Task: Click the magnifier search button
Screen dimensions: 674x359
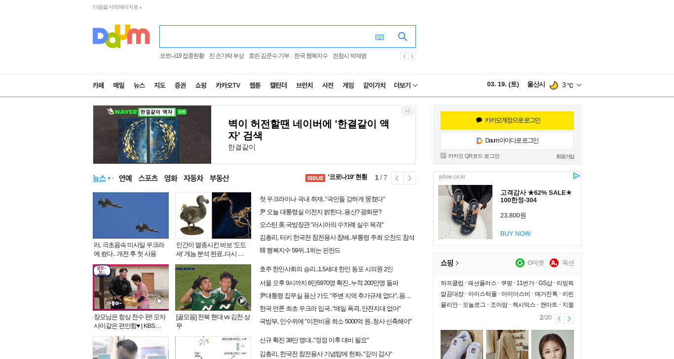Action: (x=403, y=36)
